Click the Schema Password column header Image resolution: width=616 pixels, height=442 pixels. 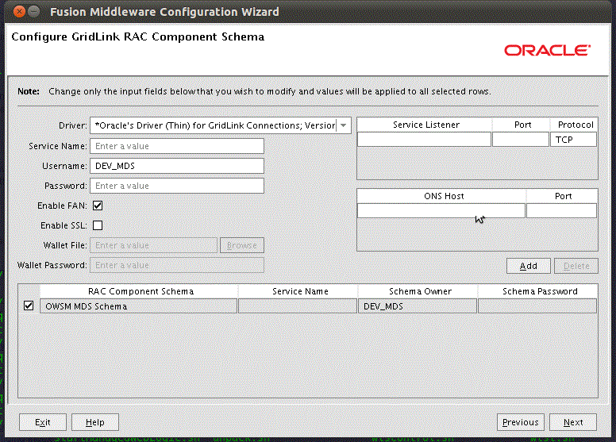coord(538,291)
